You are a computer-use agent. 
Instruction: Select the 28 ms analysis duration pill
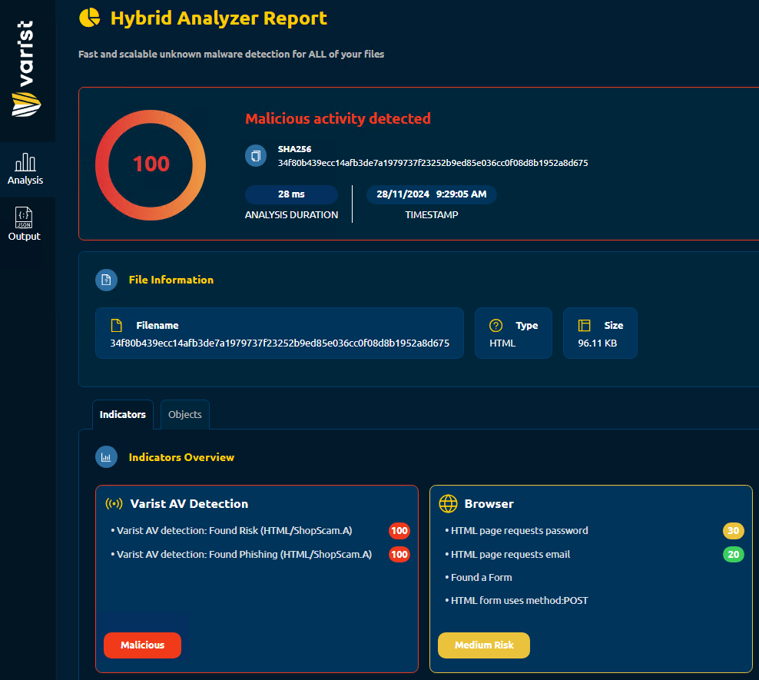291,194
